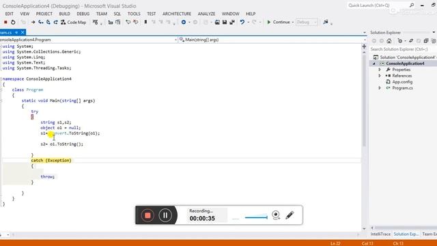Click Collapse All in Solution Explorer
Viewport: 437px width, 246px height.
click(426, 41)
